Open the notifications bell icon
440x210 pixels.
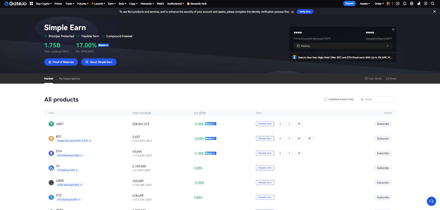click(x=405, y=4)
